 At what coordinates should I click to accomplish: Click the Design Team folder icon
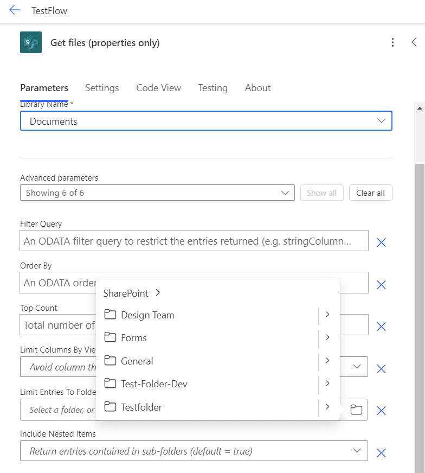[110, 314]
